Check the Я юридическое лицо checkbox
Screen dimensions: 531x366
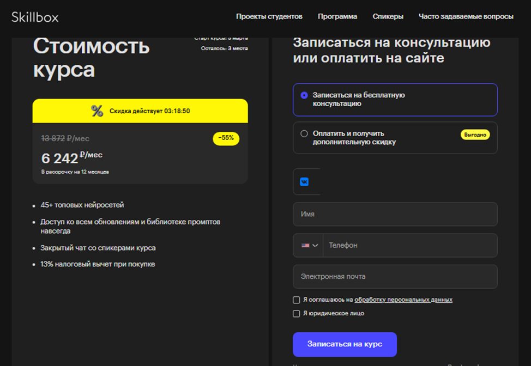point(297,314)
